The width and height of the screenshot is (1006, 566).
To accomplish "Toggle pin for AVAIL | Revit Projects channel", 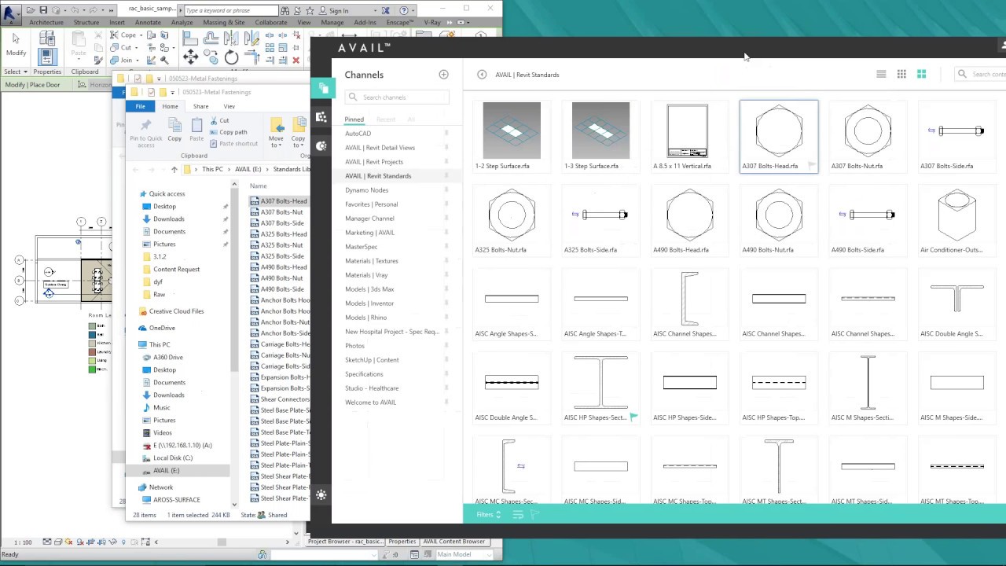I will coord(446,162).
